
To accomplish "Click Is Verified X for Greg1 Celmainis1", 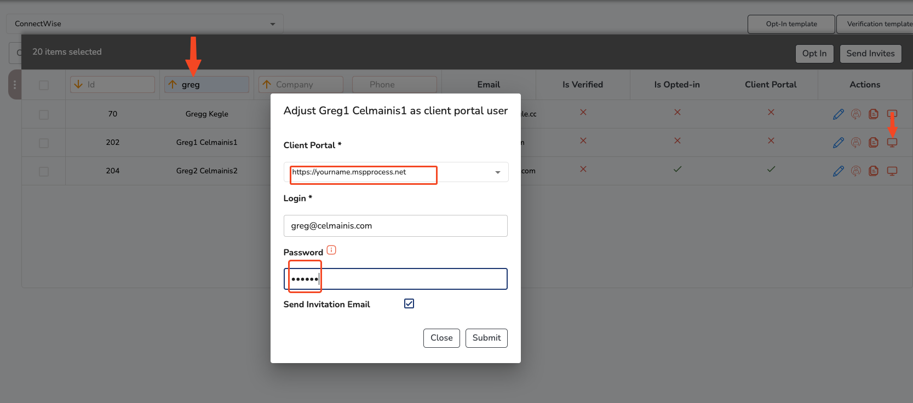I will [x=583, y=141].
